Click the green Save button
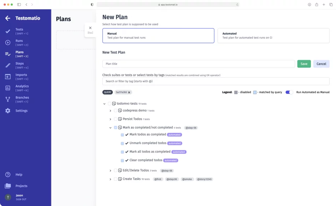Image resolution: width=336 pixels, height=206 pixels. pyautogui.click(x=304, y=64)
